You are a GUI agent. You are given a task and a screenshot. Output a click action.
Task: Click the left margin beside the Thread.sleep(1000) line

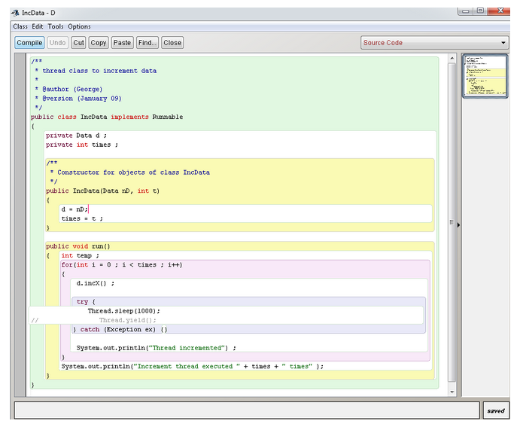pyautogui.click(x=20, y=310)
